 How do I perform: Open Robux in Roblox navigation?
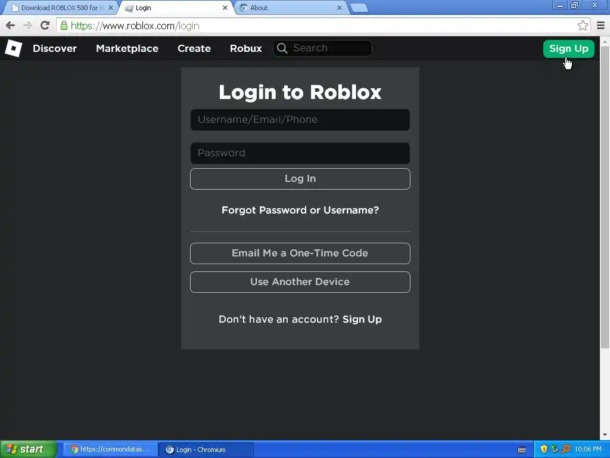tap(246, 48)
